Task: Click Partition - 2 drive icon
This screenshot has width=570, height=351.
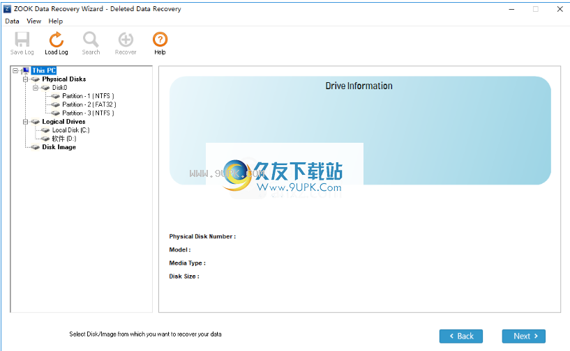Action: coord(56,104)
